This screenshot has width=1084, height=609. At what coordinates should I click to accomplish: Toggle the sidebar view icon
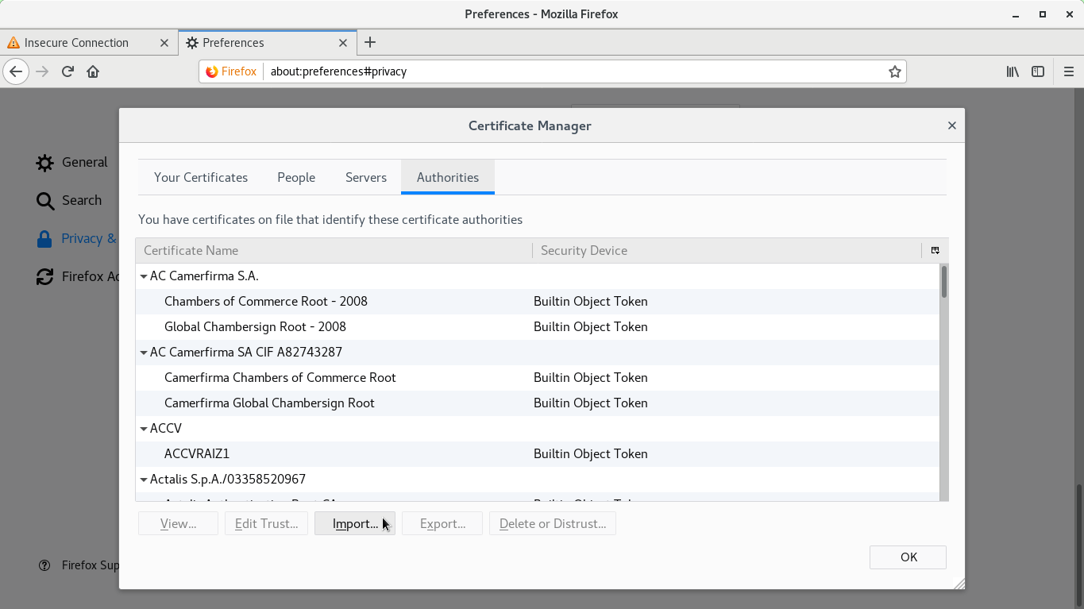pos(1038,71)
